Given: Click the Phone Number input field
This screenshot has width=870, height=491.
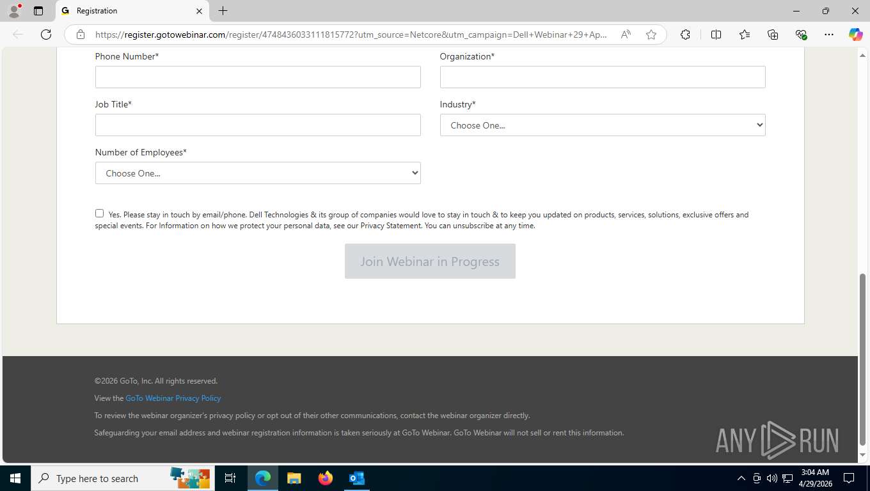Looking at the screenshot, I should click(258, 77).
